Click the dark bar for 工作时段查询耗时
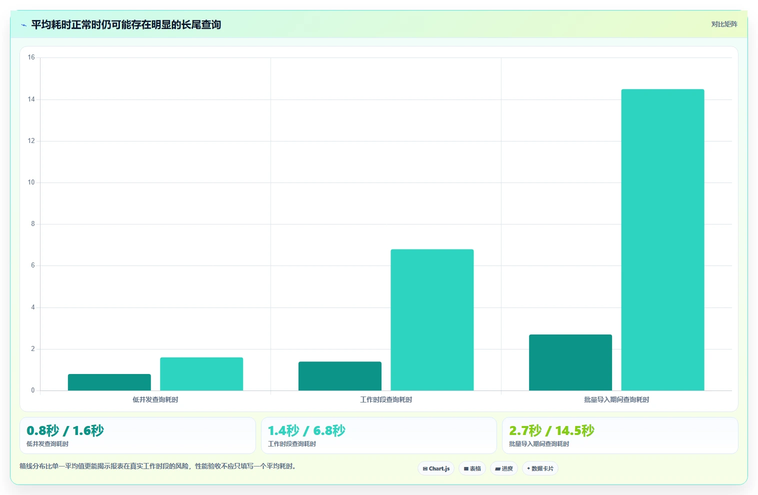The image size is (758, 495). pos(340,376)
